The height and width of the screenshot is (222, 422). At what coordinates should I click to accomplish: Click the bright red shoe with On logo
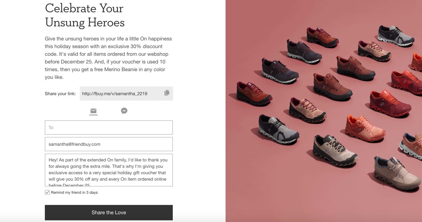tap(390, 103)
